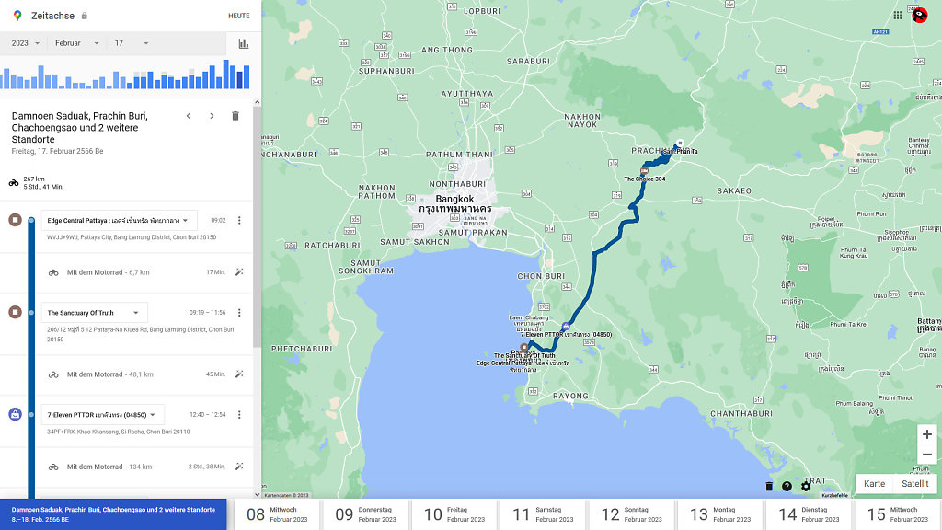Select 10 Freitag in the date strip
The image size is (942, 530).
454,514
